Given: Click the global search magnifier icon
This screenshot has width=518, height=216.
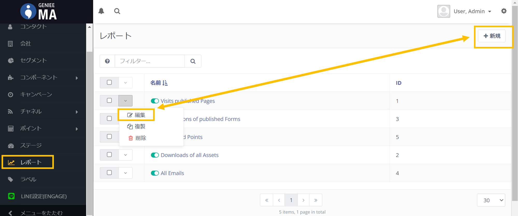Looking at the screenshot, I should pyautogui.click(x=117, y=11).
